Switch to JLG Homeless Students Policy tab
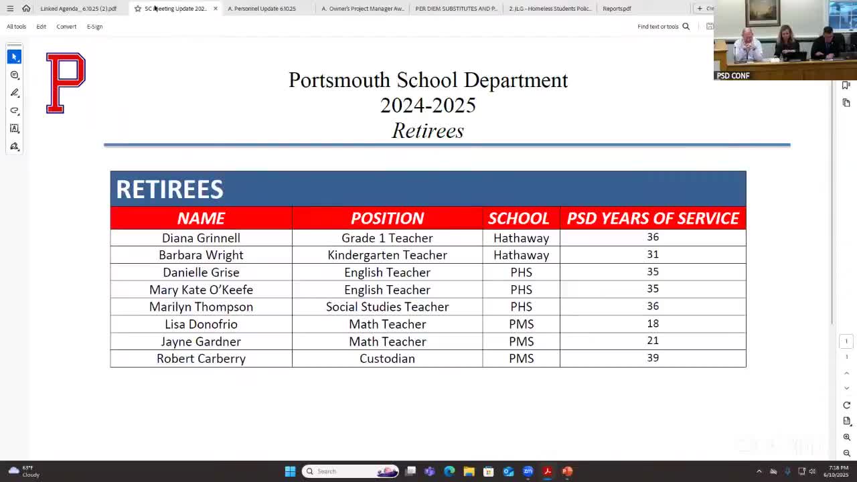The height and width of the screenshot is (482, 857). [550, 9]
